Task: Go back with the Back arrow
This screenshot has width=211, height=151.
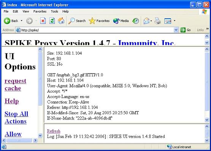Action: (11, 21)
